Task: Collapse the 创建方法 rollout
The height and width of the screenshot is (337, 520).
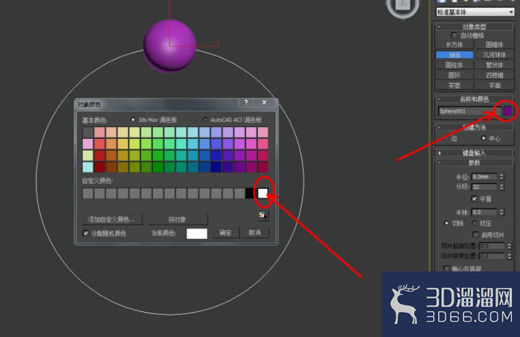Action: click(439, 127)
